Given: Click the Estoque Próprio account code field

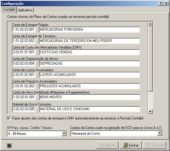Looking at the screenshot, I should [x=24, y=29].
